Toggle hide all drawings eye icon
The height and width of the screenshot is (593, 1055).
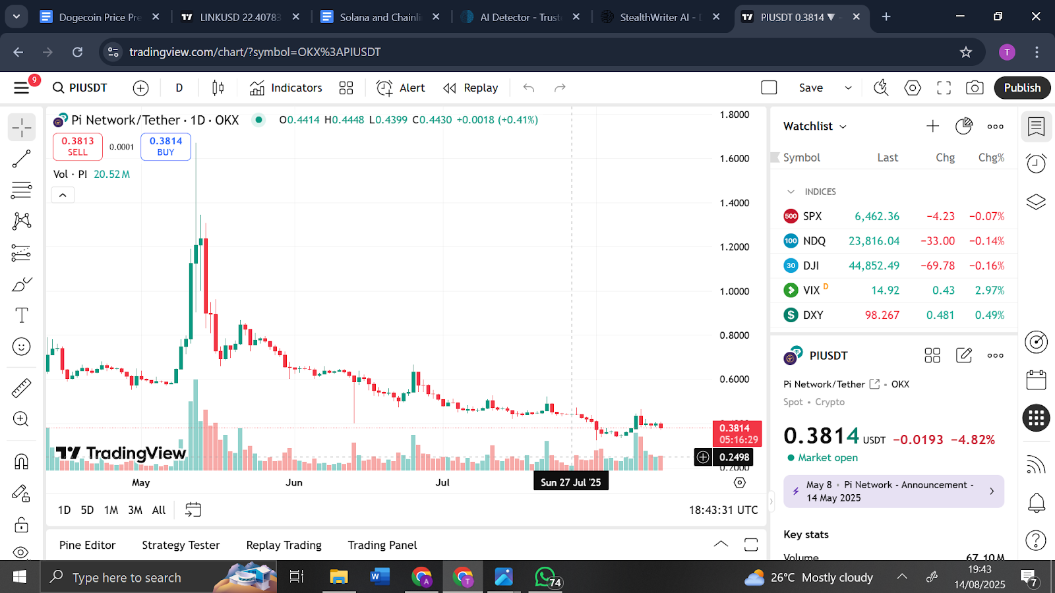[x=21, y=551]
